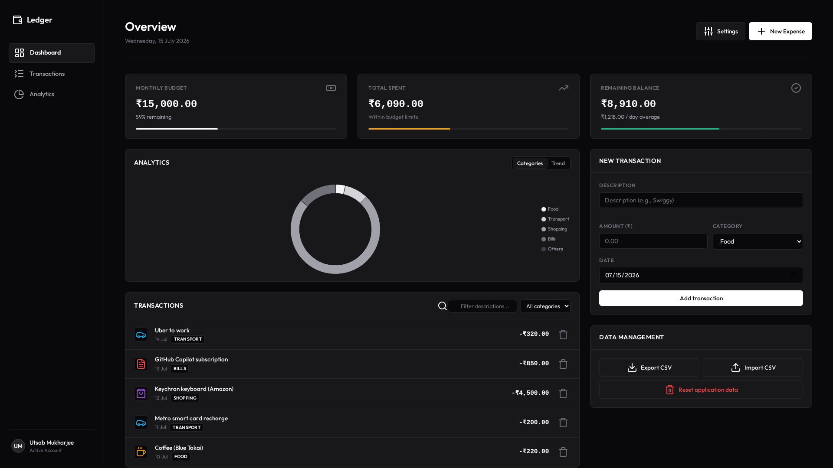The image size is (833, 468).
Task: Click the upload icon on Import CSV
Action: 736,367
